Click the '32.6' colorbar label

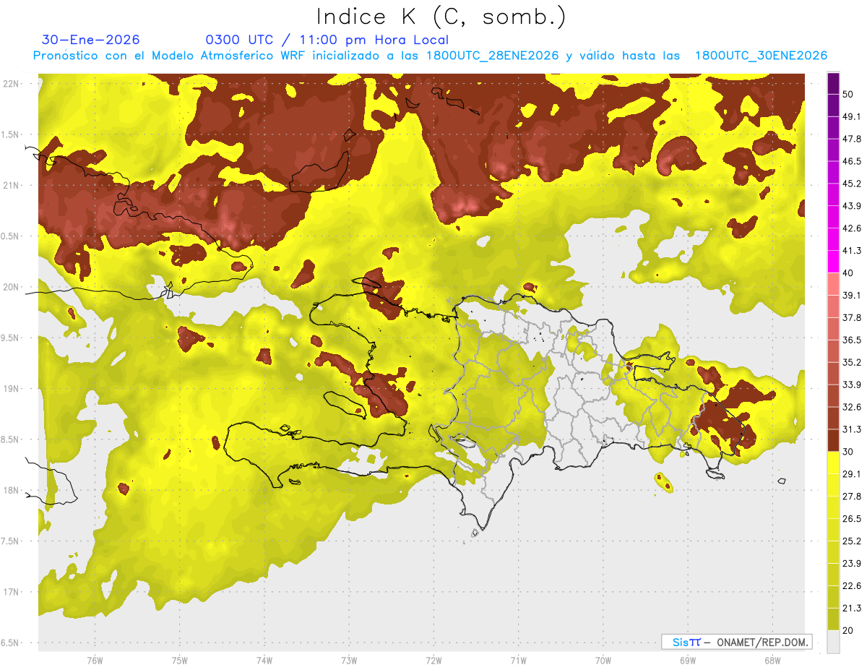pyautogui.click(x=852, y=407)
